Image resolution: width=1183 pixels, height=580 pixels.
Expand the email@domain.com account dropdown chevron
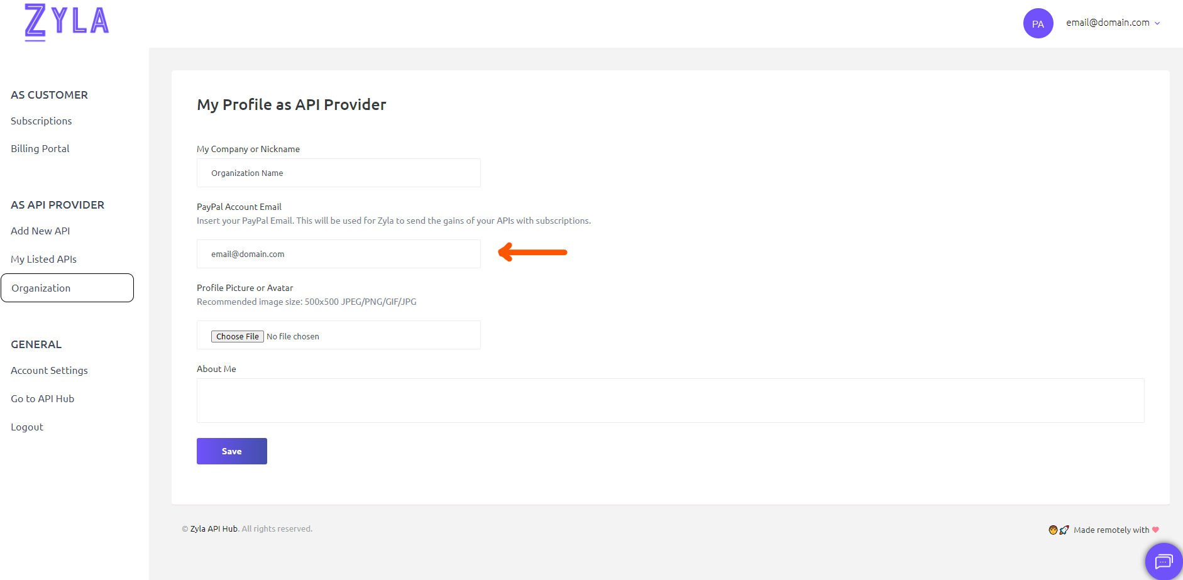click(1157, 23)
